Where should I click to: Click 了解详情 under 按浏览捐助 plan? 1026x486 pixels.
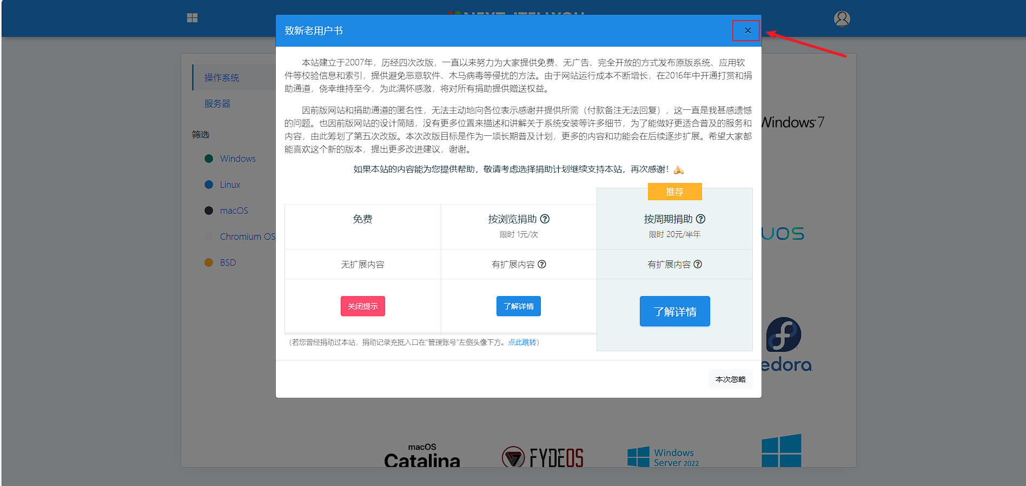518,306
